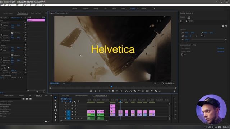Stop playback in the Program monitor
The width and height of the screenshot is (230, 129).
click(113, 91)
